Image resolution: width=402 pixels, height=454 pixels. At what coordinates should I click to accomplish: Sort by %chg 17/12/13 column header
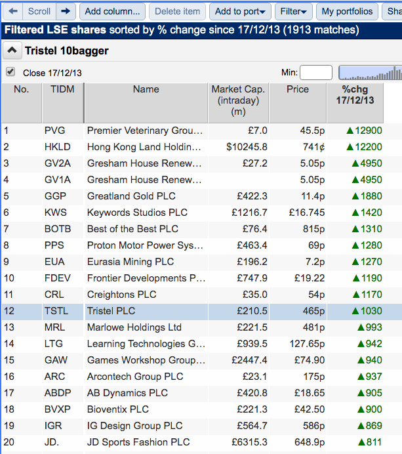click(x=355, y=103)
